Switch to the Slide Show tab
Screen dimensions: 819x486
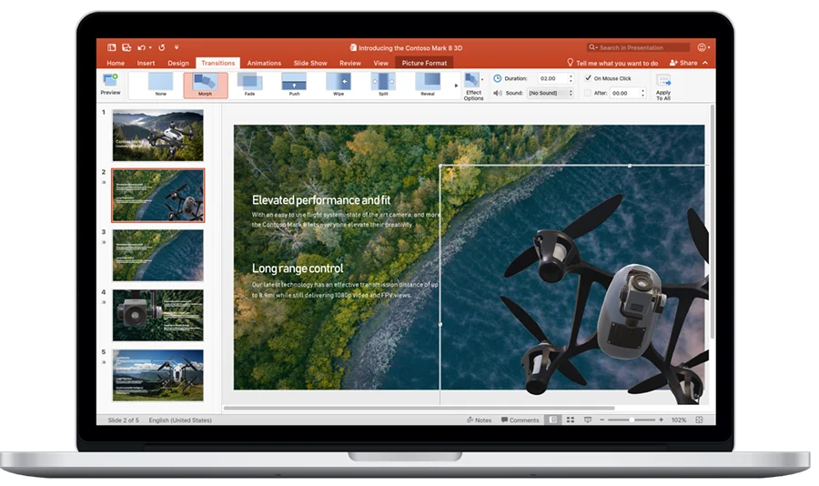point(310,63)
